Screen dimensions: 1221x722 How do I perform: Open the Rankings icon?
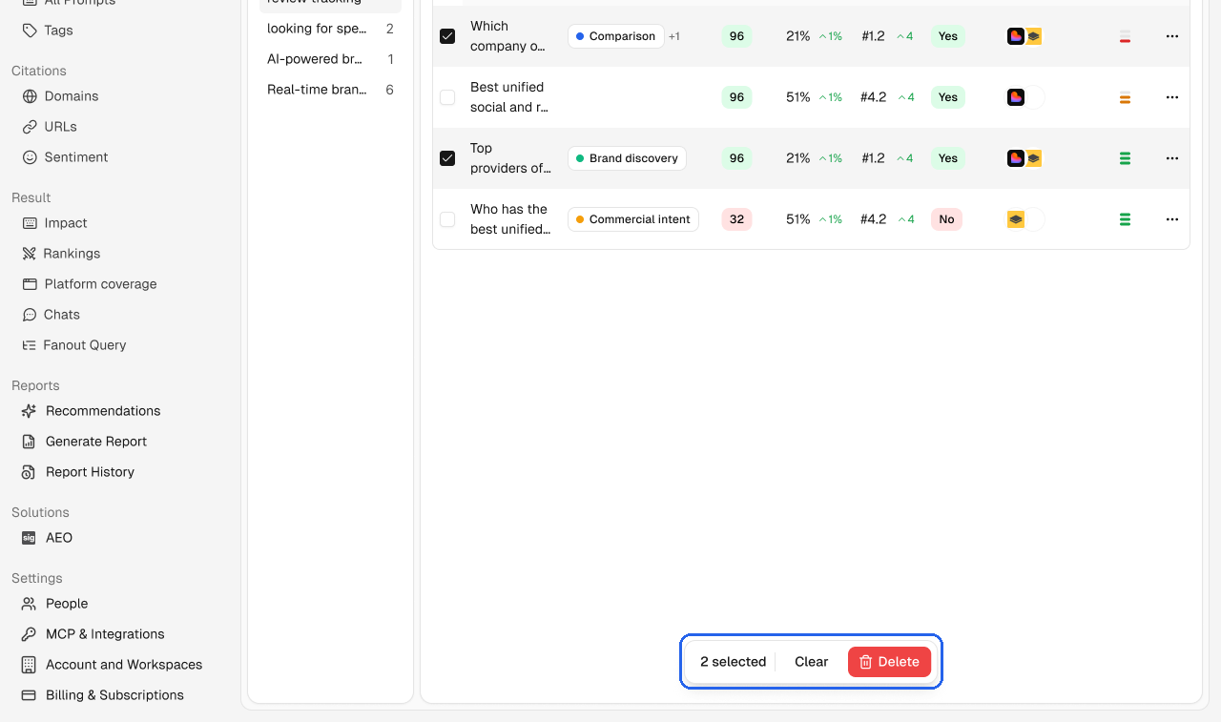30,254
